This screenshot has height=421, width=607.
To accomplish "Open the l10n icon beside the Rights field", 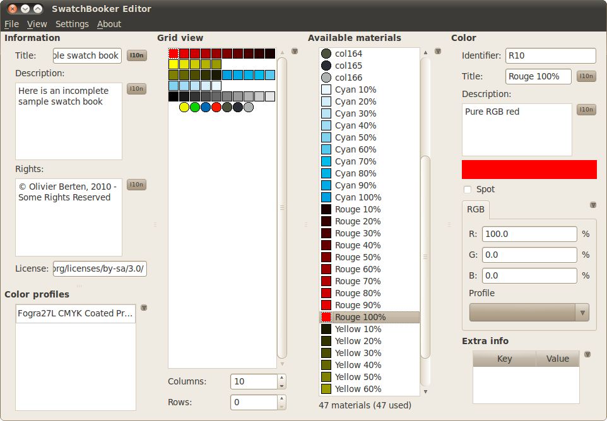I will click(x=136, y=185).
